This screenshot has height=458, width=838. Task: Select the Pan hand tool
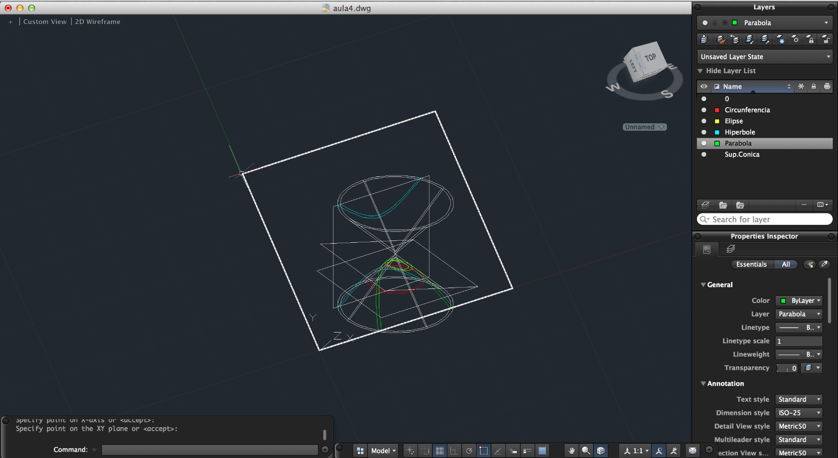571,451
